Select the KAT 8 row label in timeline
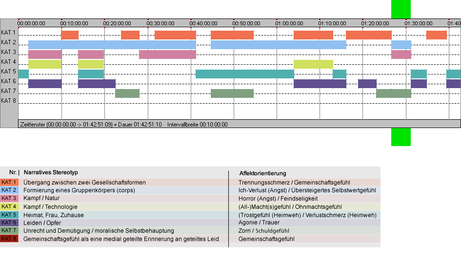This screenshot has height=258, width=461. (8, 101)
